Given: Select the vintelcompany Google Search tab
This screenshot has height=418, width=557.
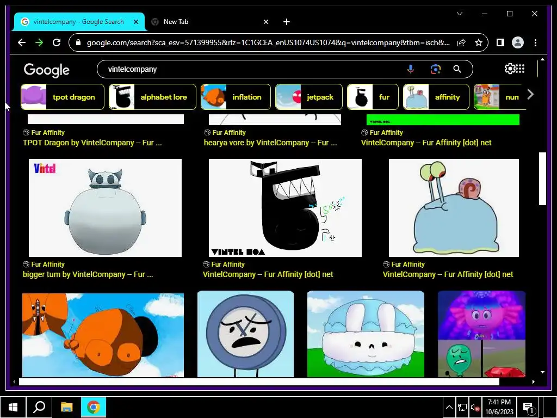Looking at the screenshot, I should [x=79, y=22].
